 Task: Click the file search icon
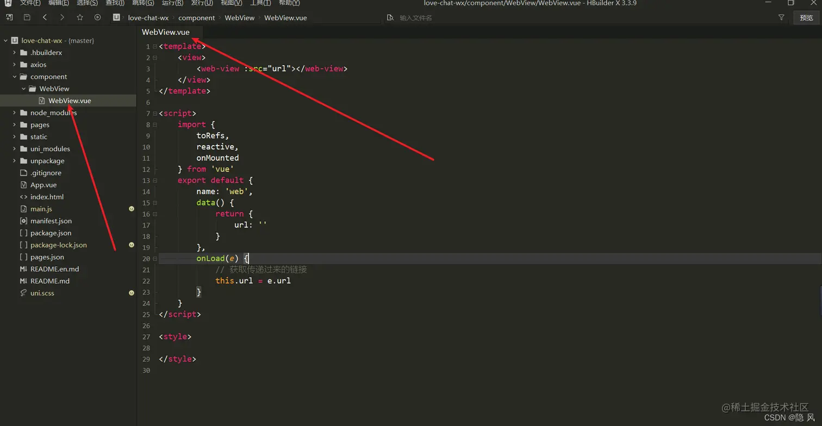tap(390, 18)
